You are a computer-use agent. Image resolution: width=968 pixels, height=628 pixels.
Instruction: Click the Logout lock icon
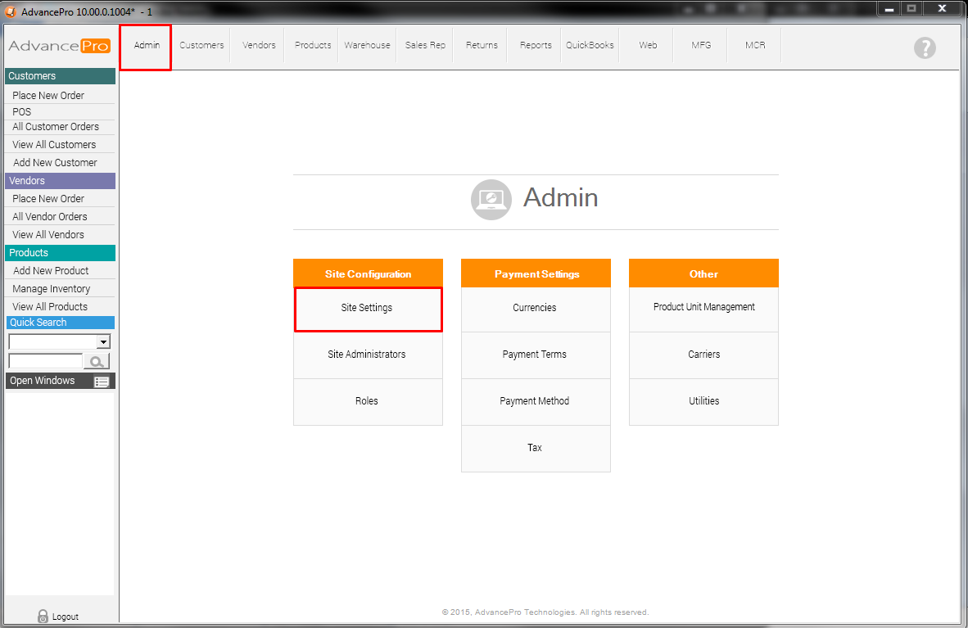(x=43, y=617)
